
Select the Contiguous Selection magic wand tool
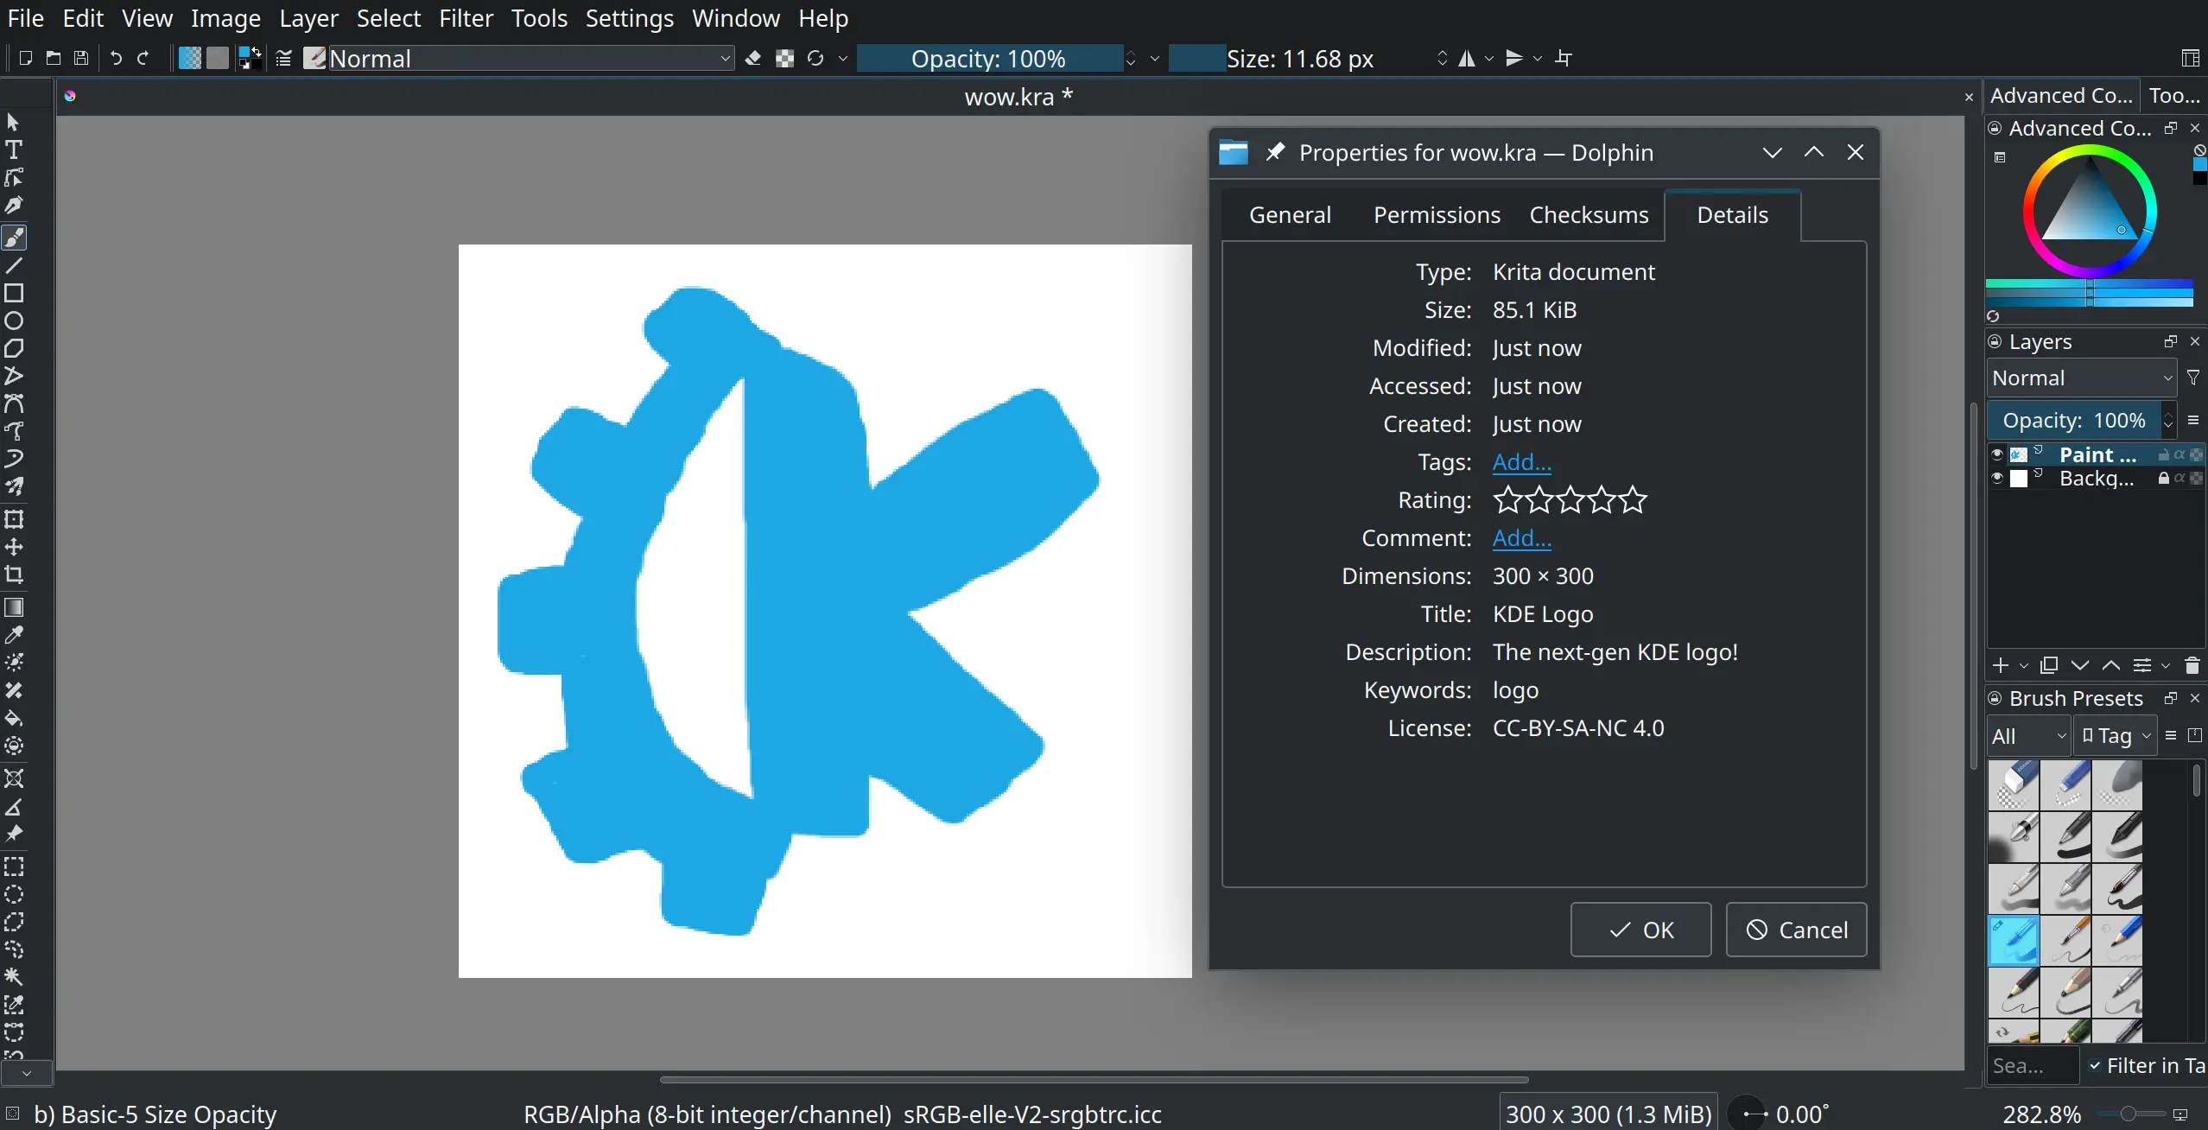(x=14, y=977)
